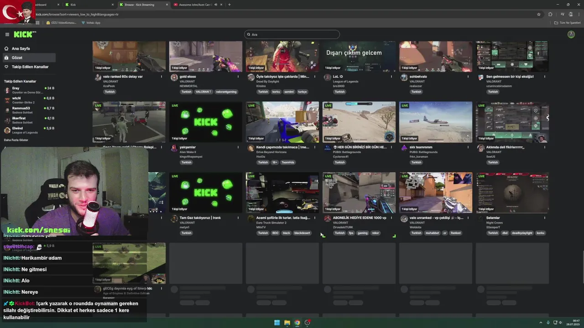Viewport: 584px width, 328px height.
Task: Open GİZLİ VideoKonusu bookmark
Action: pyautogui.click(x=61, y=22)
